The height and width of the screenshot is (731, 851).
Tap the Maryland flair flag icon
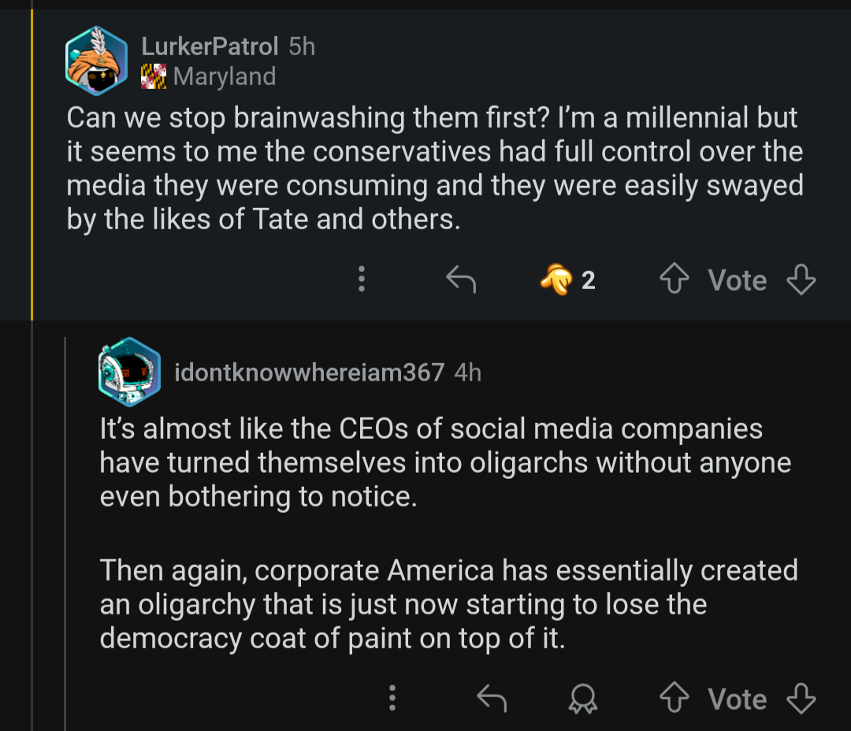pos(154,77)
